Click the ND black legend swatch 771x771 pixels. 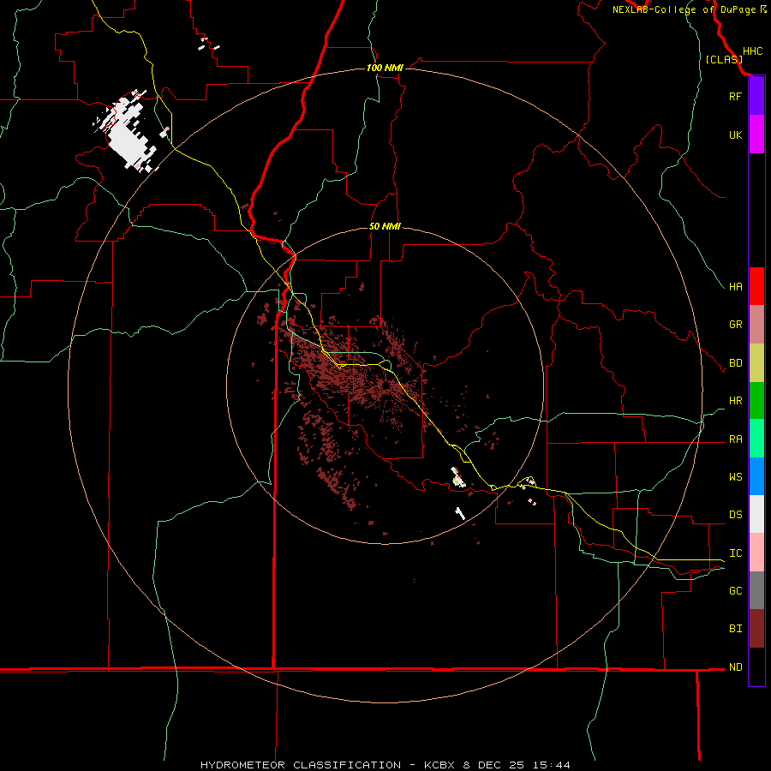[x=756, y=666]
